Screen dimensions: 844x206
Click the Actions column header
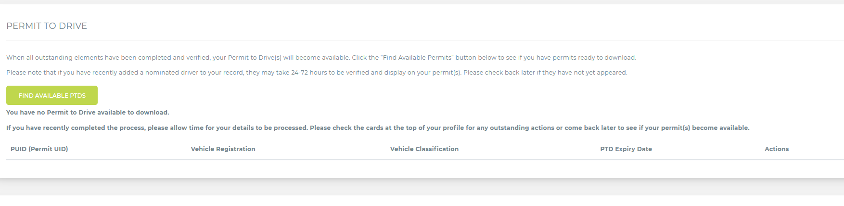pyautogui.click(x=776, y=149)
